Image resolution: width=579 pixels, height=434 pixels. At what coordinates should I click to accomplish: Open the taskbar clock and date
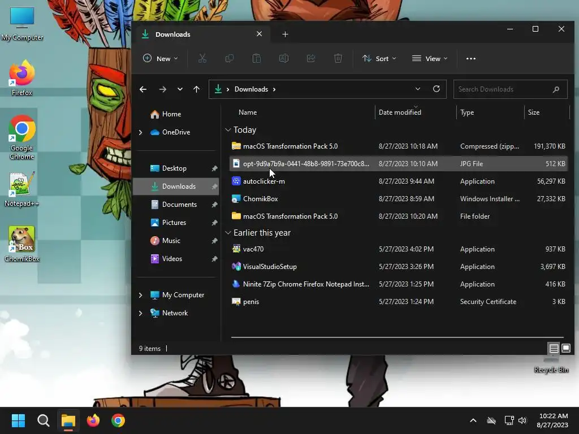pos(552,420)
